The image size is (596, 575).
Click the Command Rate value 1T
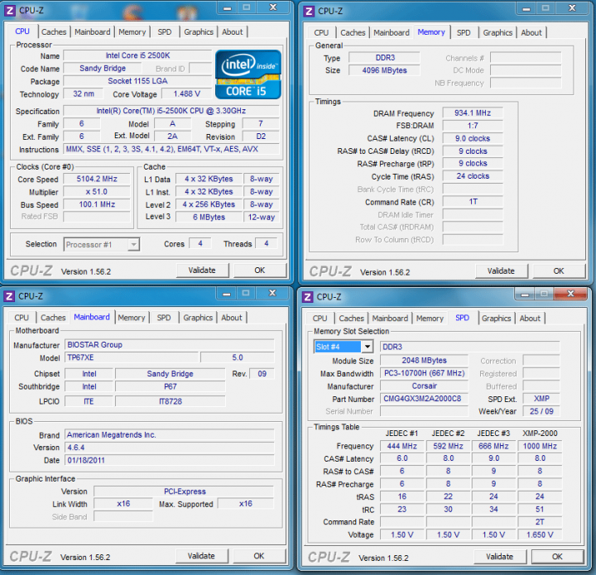point(473,202)
